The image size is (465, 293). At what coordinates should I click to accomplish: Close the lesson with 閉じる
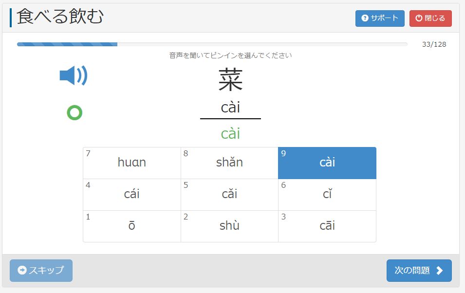tap(430, 18)
